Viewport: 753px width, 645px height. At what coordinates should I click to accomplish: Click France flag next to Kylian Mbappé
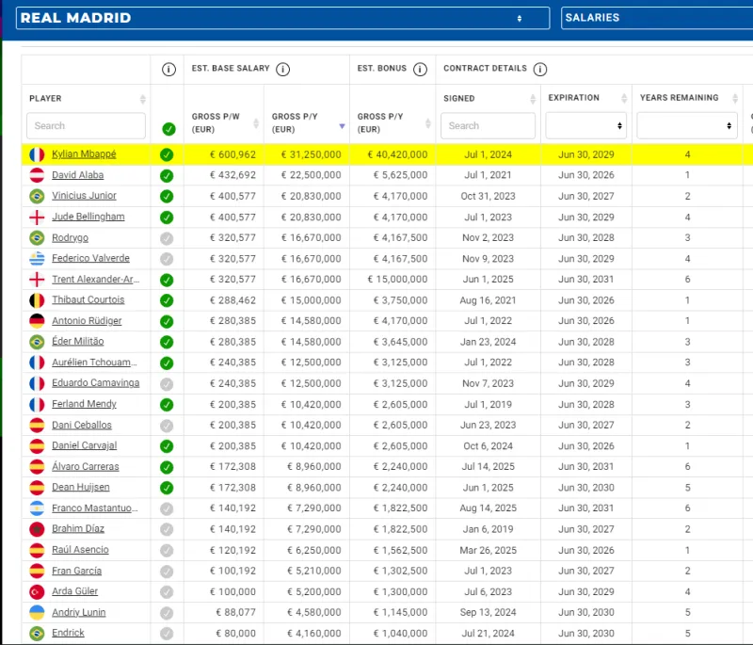click(37, 154)
